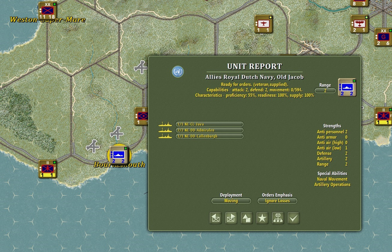The image size is (392, 252).
Task: Click the Weston-Super-Mare city label
Action: click(48, 20)
